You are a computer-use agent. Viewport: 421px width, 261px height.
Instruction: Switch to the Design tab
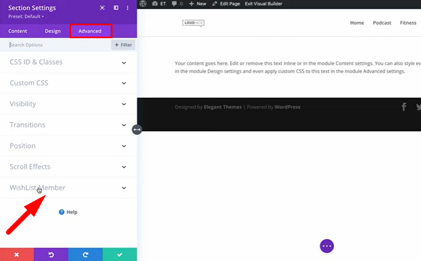pos(53,31)
